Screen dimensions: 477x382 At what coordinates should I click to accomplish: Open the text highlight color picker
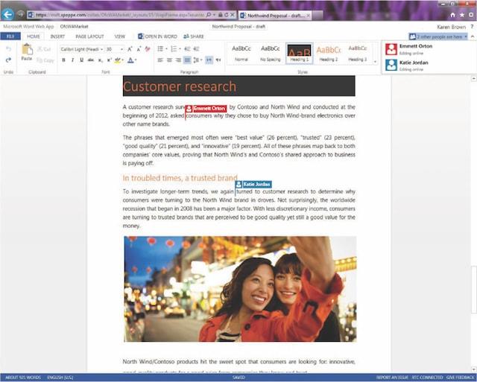point(118,60)
